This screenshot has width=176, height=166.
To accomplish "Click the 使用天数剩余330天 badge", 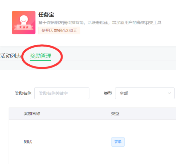I will pos(59,31).
